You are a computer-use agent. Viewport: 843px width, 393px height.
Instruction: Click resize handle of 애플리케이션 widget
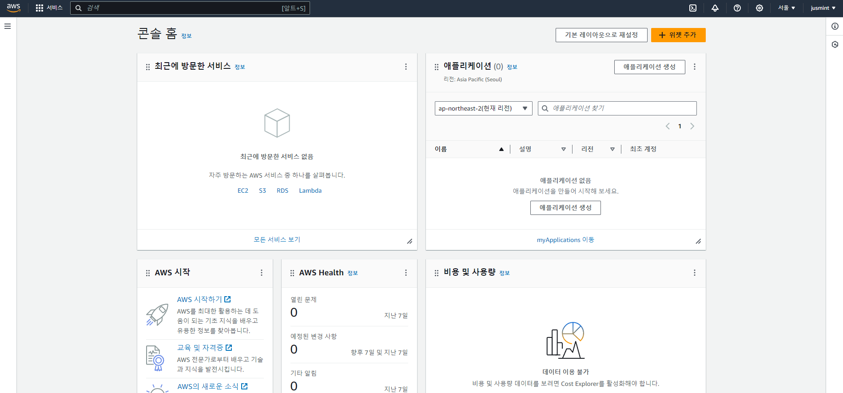tap(698, 242)
